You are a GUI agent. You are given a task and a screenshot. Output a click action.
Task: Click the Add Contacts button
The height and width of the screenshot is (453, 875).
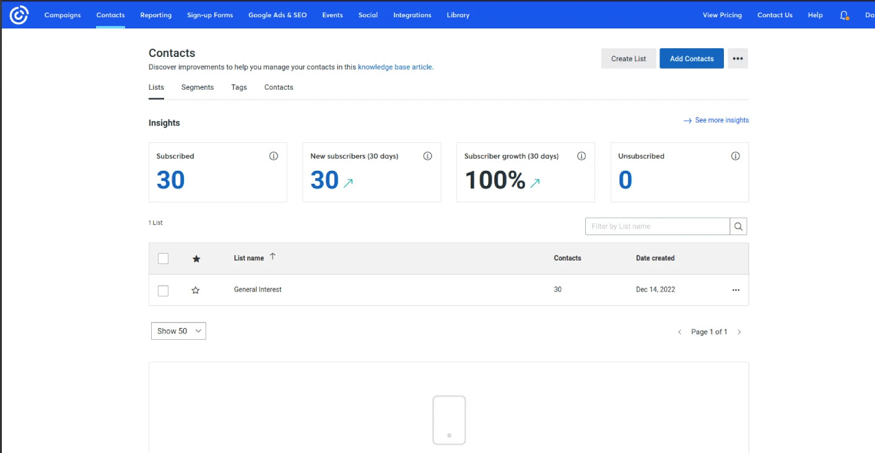(x=691, y=58)
